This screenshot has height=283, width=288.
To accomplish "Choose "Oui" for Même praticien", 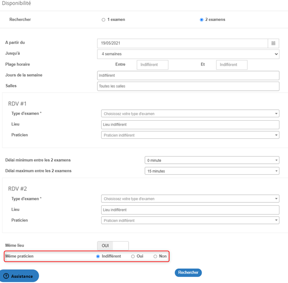I will click(x=133, y=256).
